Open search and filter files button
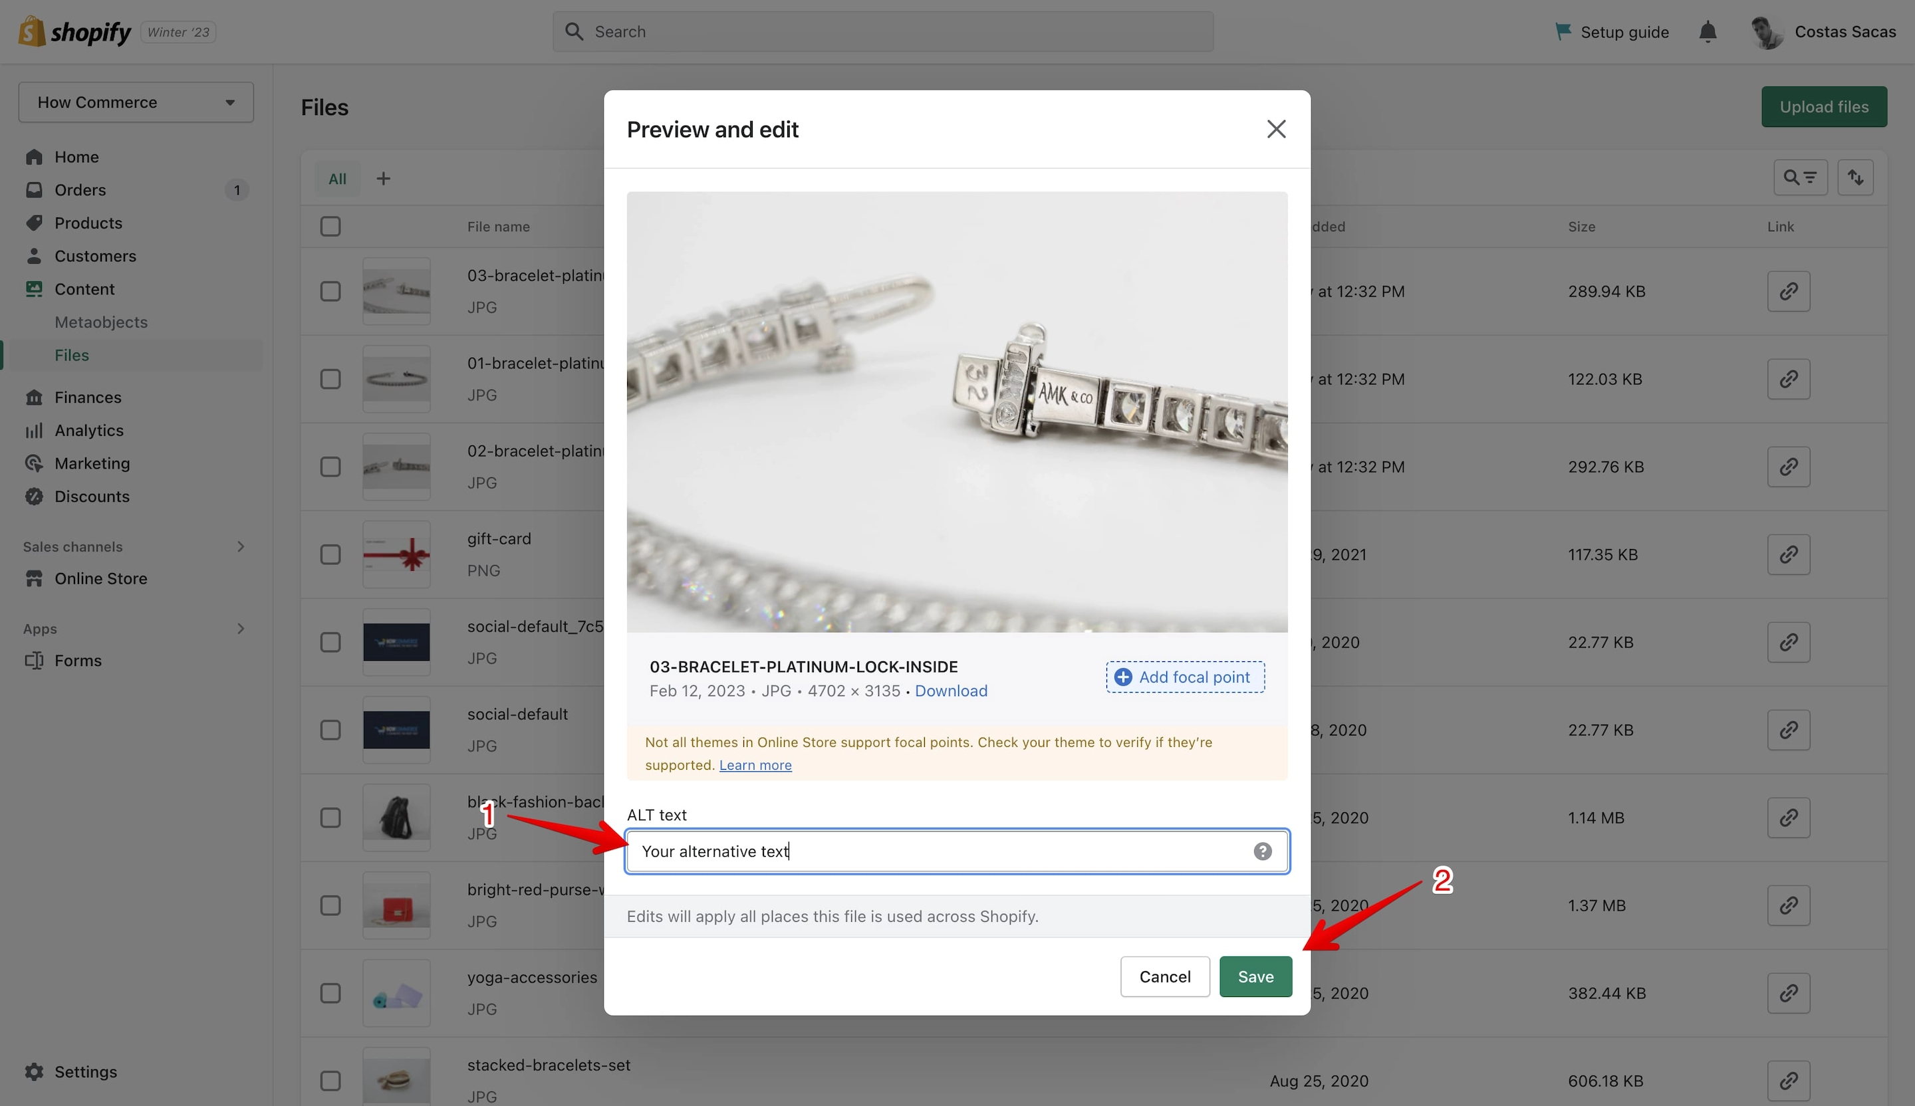 [1800, 177]
